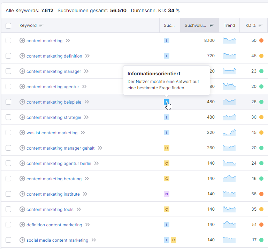Image resolution: width=268 pixels, height=249 pixels.
Task: Open double chevron for content marketing definition
Action: pyautogui.click(x=87, y=56)
